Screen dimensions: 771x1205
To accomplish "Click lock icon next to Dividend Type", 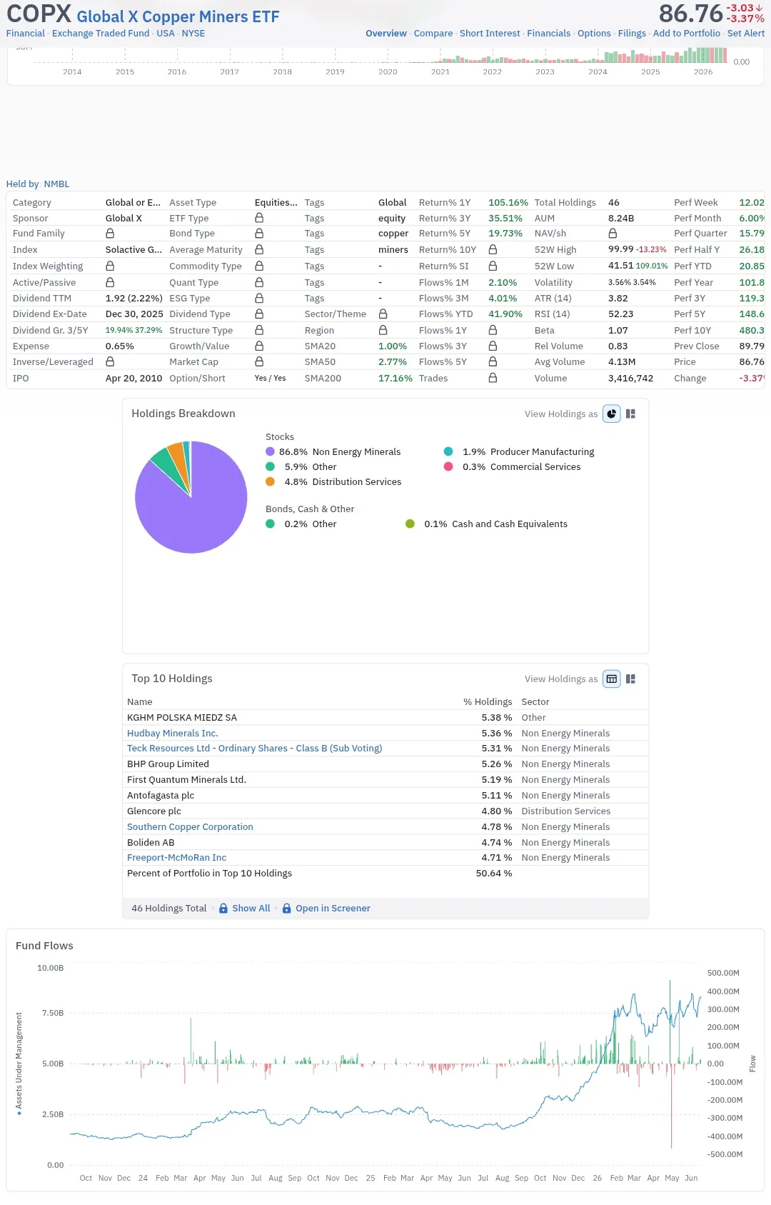I will 259,314.
